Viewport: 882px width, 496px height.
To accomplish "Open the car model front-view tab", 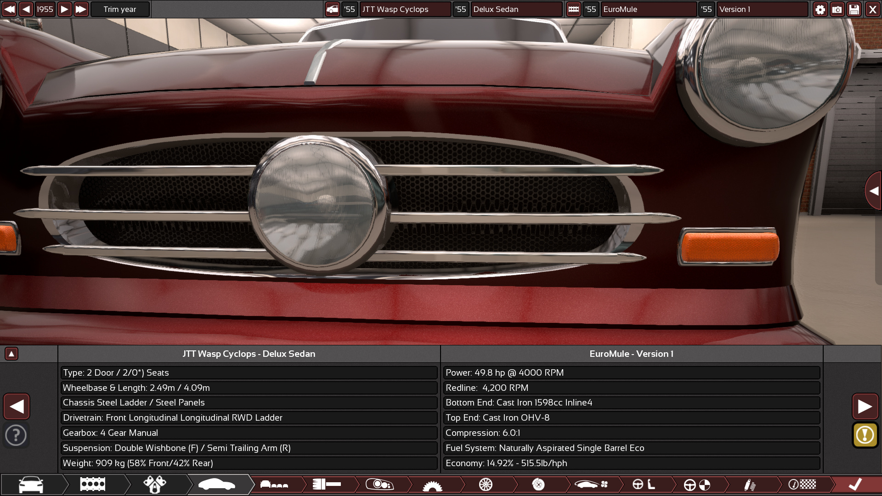I will (x=31, y=485).
